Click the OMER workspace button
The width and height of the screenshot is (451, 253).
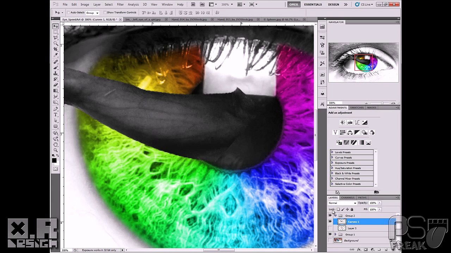click(x=294, y=5)
